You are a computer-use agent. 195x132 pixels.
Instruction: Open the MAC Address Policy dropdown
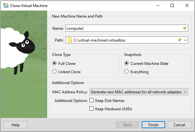[x=139, y=92]
